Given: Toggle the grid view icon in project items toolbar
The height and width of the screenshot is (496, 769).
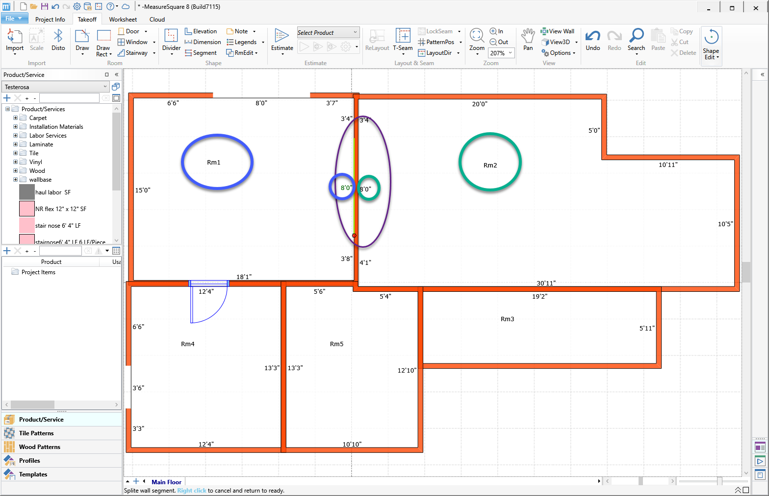Looking at the screenshot, I should (116, 251).
